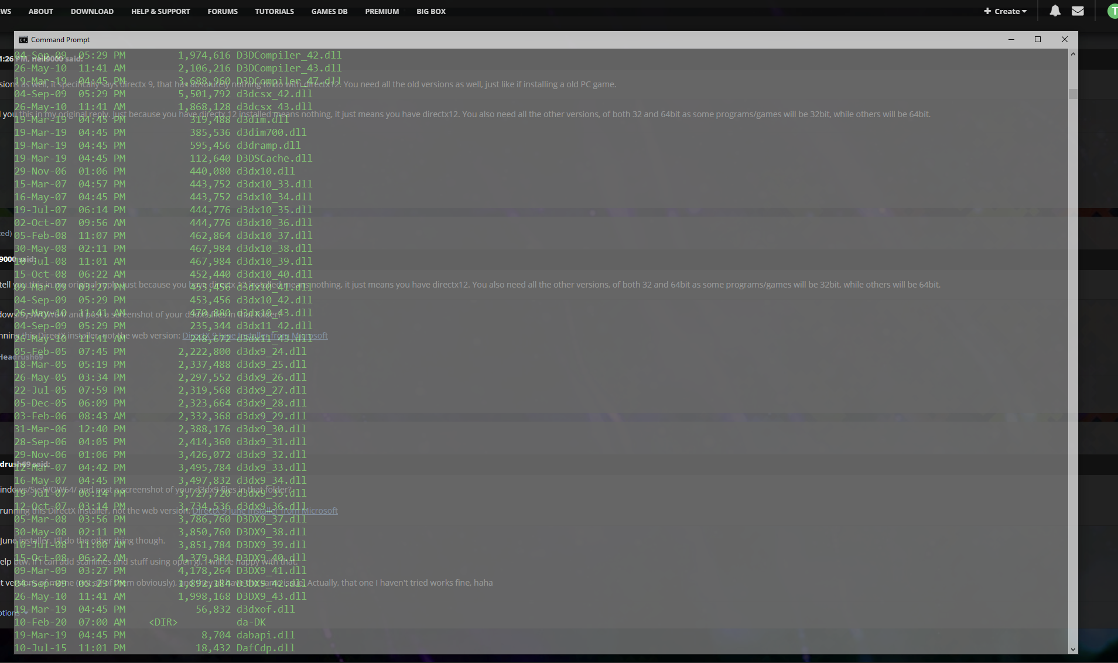Open the messages envelope icon
Image resolution: width=1118 pixels, height=663 pixels.
point(1078,11)
